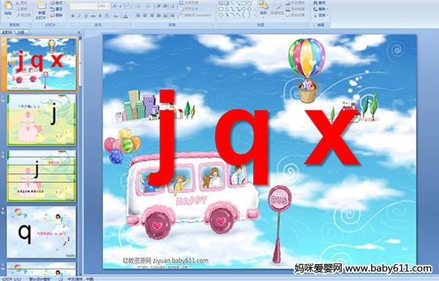Select slide 3 thumbnail with lined j
Image resolution: width=439 pixels, height=281 pixels.
[42, 176]
